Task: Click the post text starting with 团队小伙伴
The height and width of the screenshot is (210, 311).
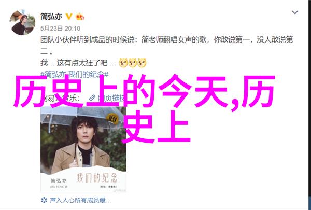Action: 166,46
